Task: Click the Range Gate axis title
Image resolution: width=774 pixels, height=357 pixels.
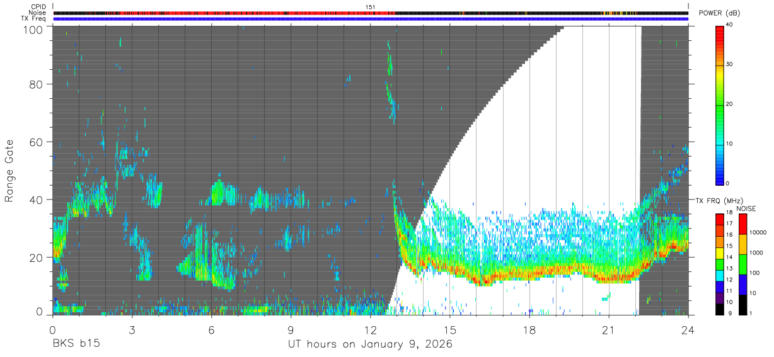Action: 9,171
